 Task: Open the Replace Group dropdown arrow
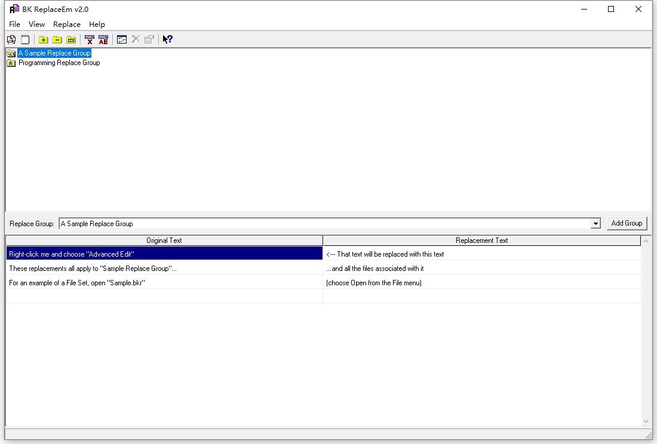coord(595,224)
